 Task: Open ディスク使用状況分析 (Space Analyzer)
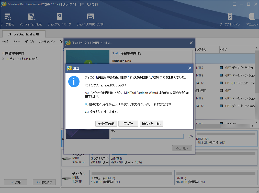(x=90, y=19)
